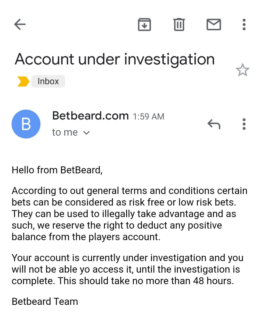Expand recipient details chevron
The image size is (260, 318).
(x=87, y=133)
